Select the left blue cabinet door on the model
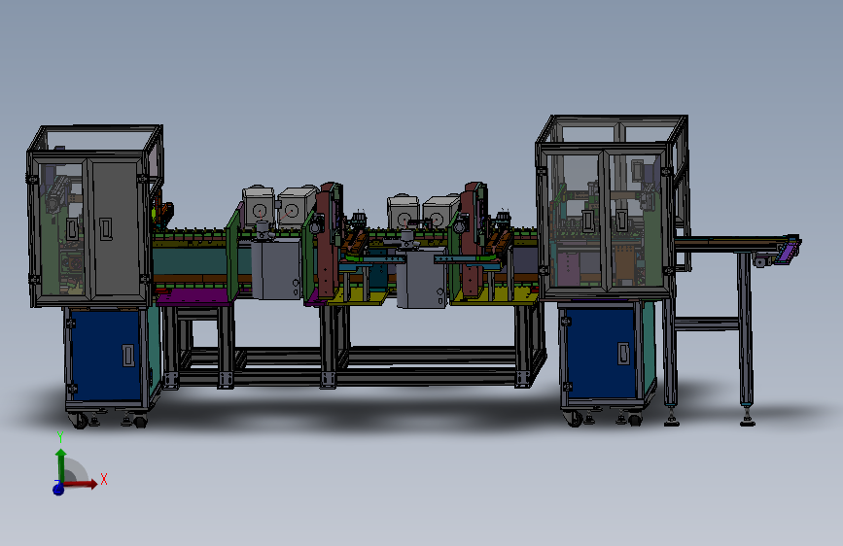 (105, 356)
